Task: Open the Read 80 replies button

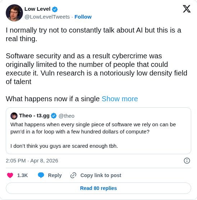Action: pos(98,188)
